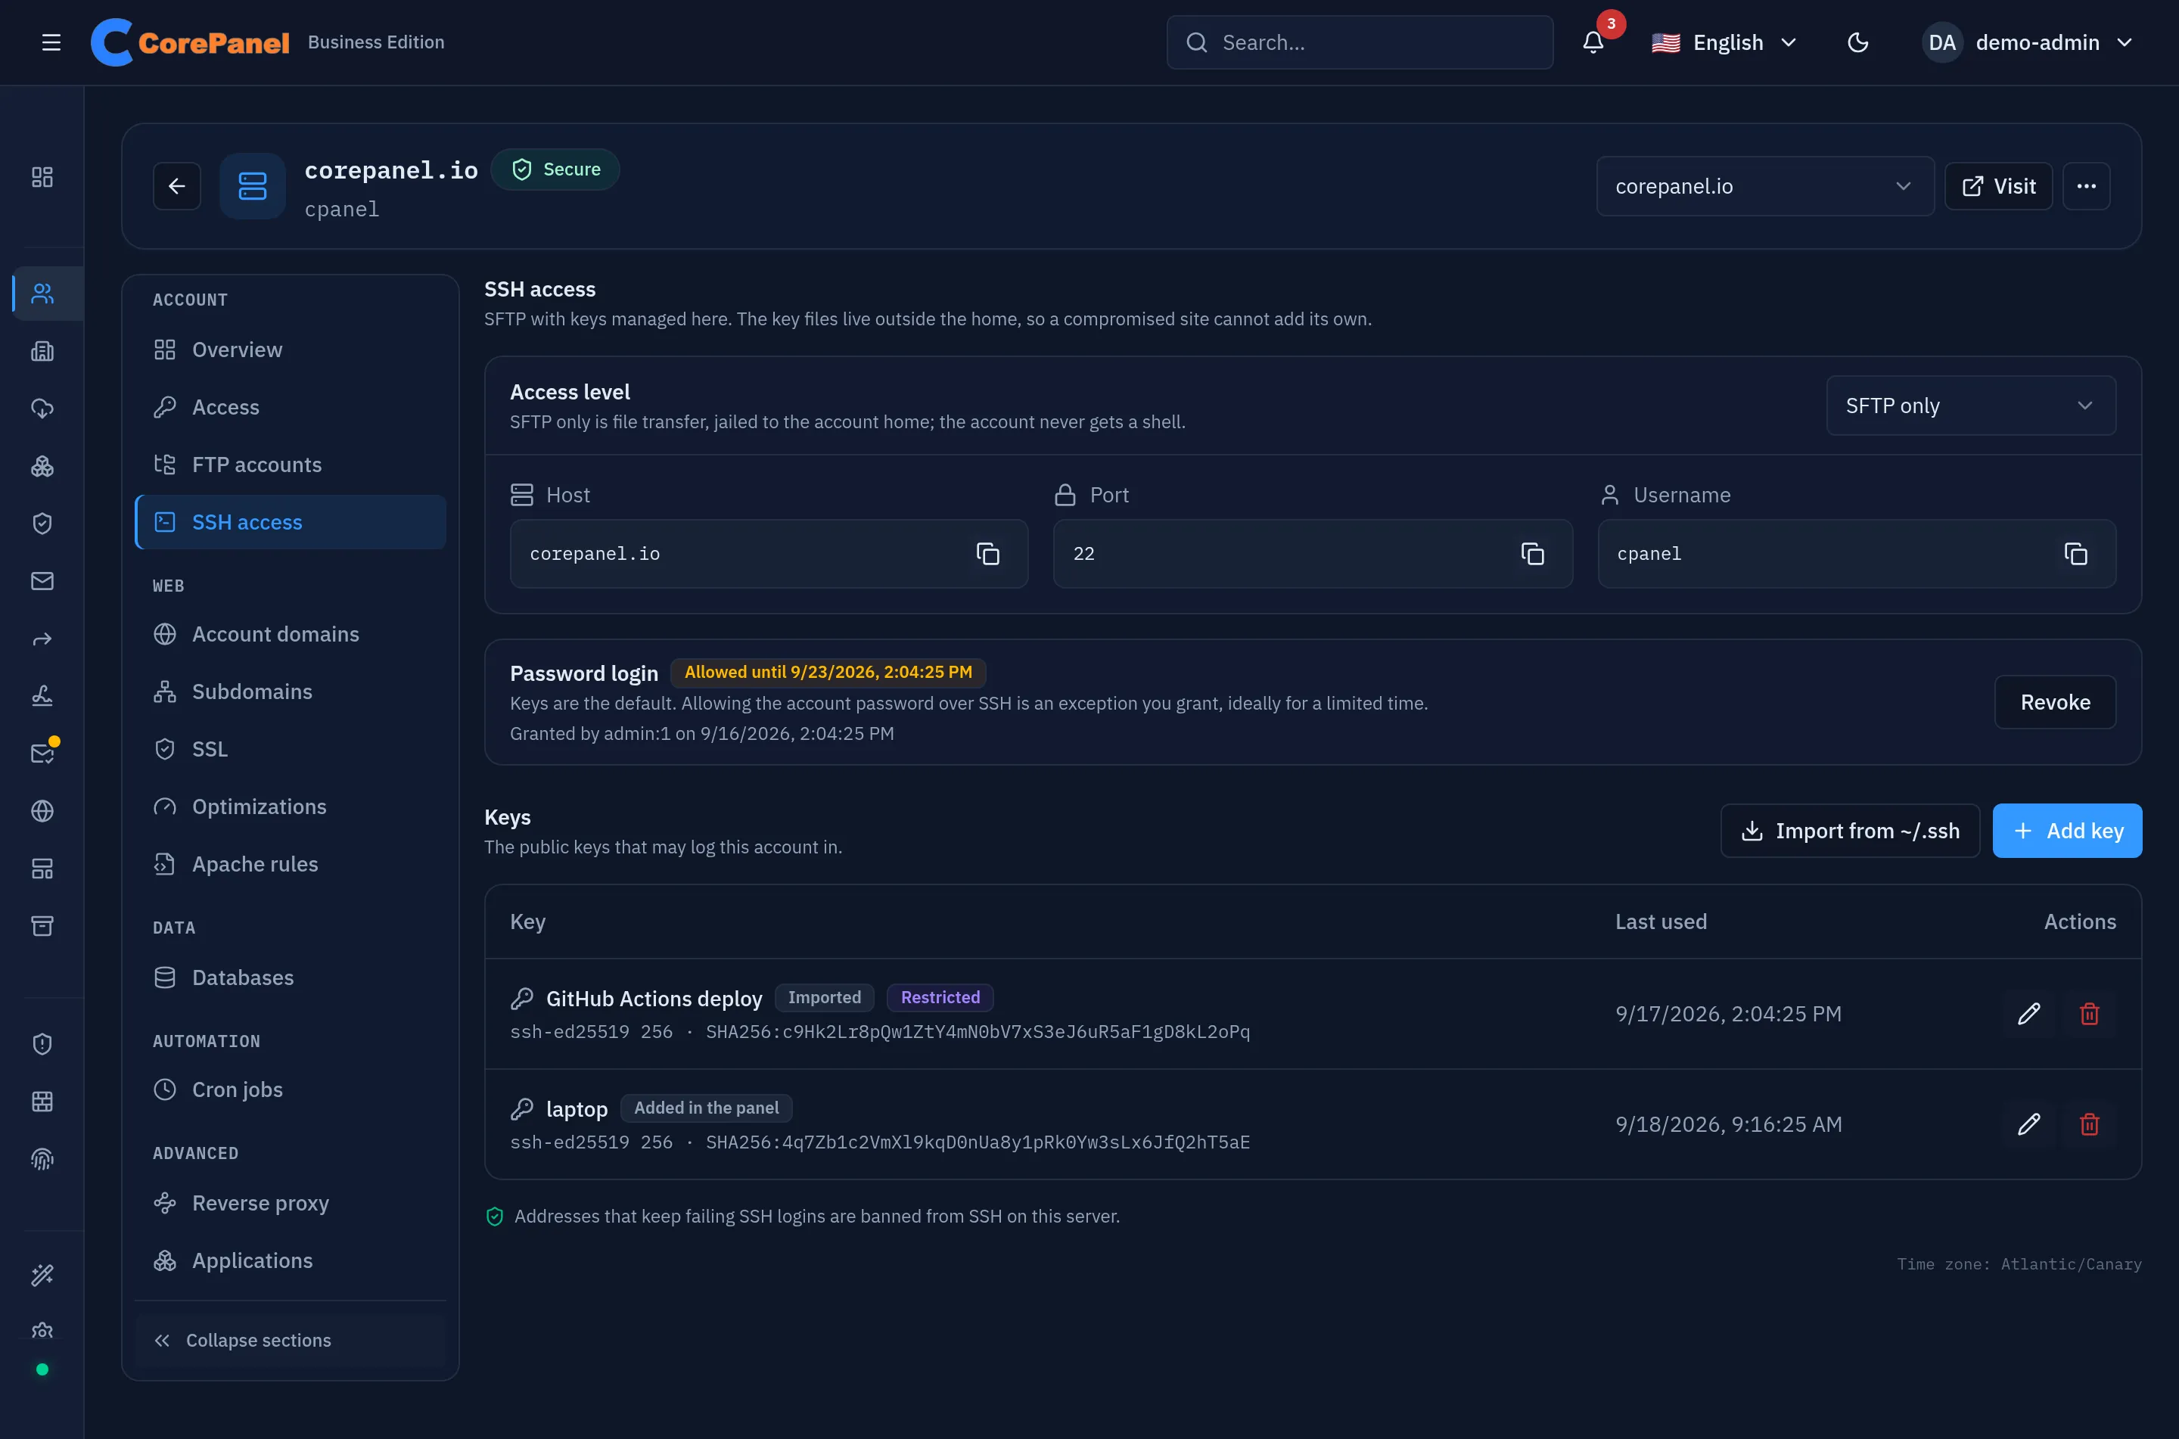Edit the GitHub Actions deploy key
This screenshot has width=2179, height=1439.
point(2028,1014)
